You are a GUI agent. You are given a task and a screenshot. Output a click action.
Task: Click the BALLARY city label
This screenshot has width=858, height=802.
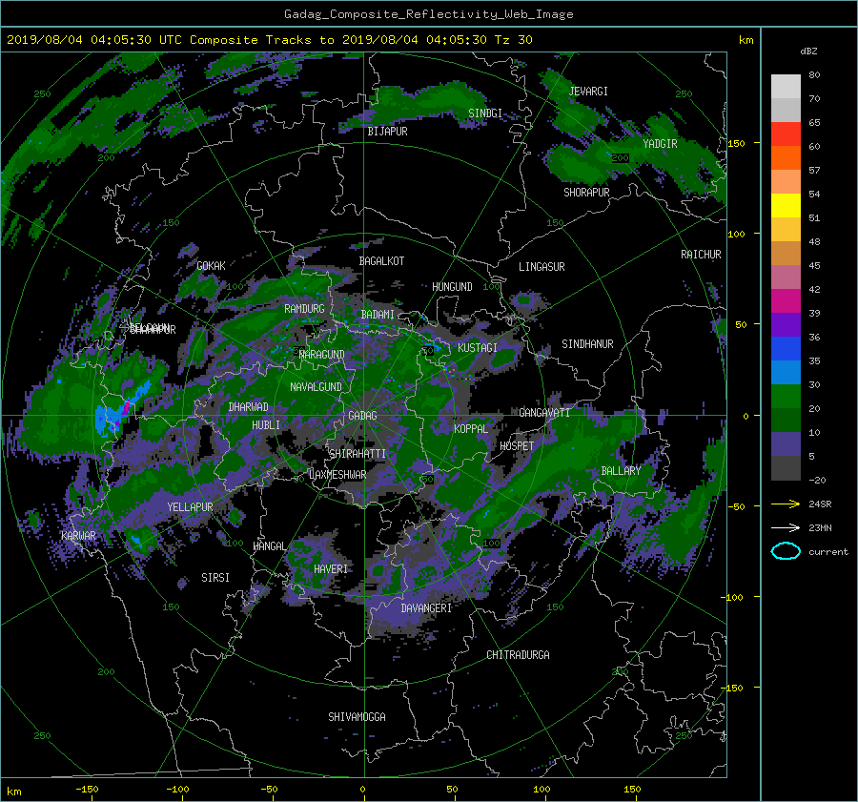pos(621,471)
